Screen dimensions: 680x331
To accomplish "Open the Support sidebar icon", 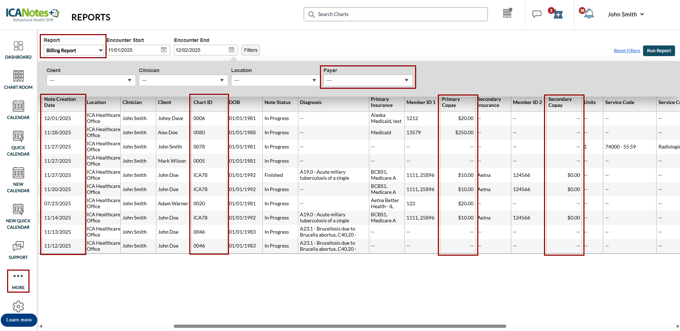I will (x=18, y=250).
